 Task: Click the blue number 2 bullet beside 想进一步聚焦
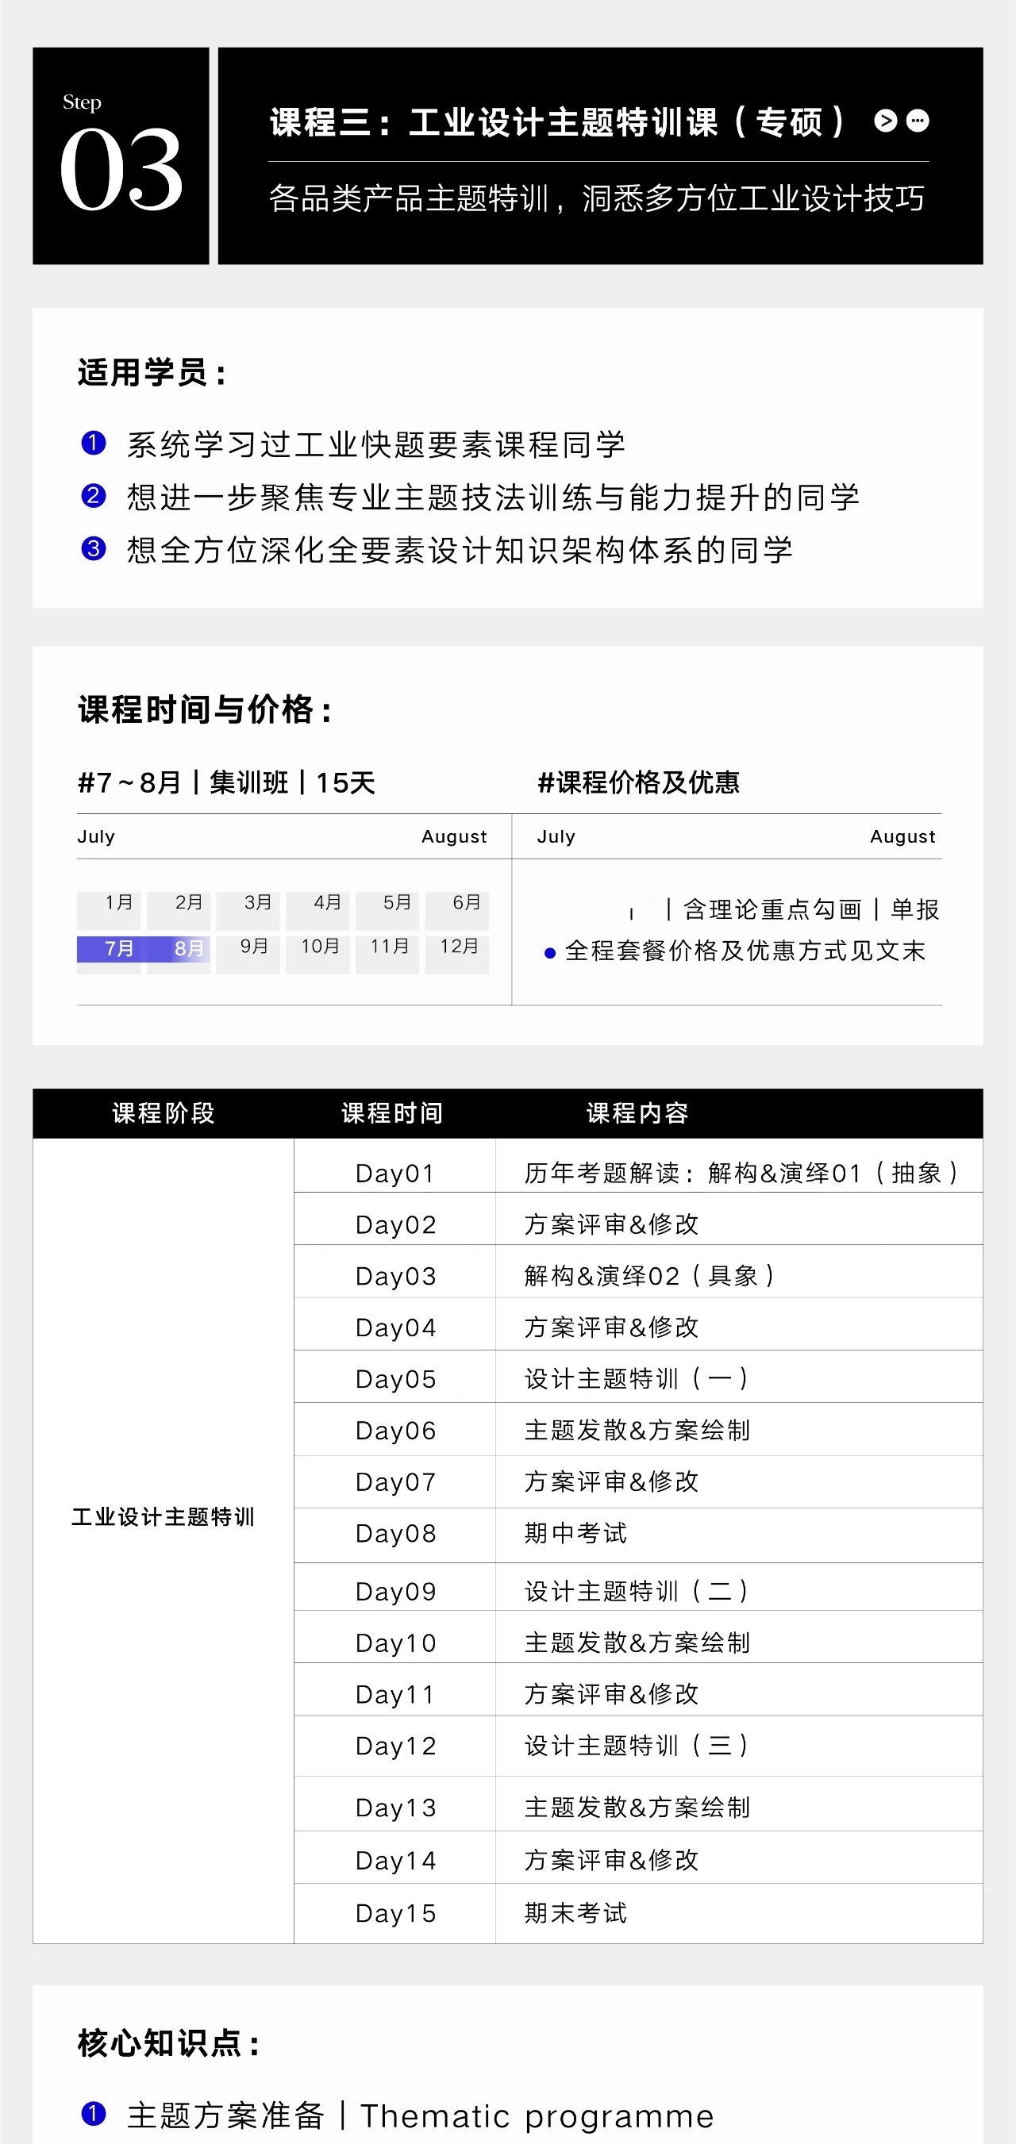94,496
